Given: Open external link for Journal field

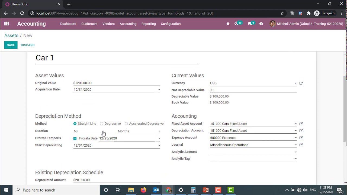Looking at the screenshot, I should (x=301, y=145).
